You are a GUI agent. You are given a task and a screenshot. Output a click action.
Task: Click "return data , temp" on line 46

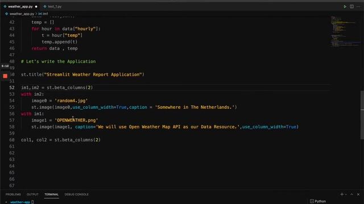pos(55,48)
